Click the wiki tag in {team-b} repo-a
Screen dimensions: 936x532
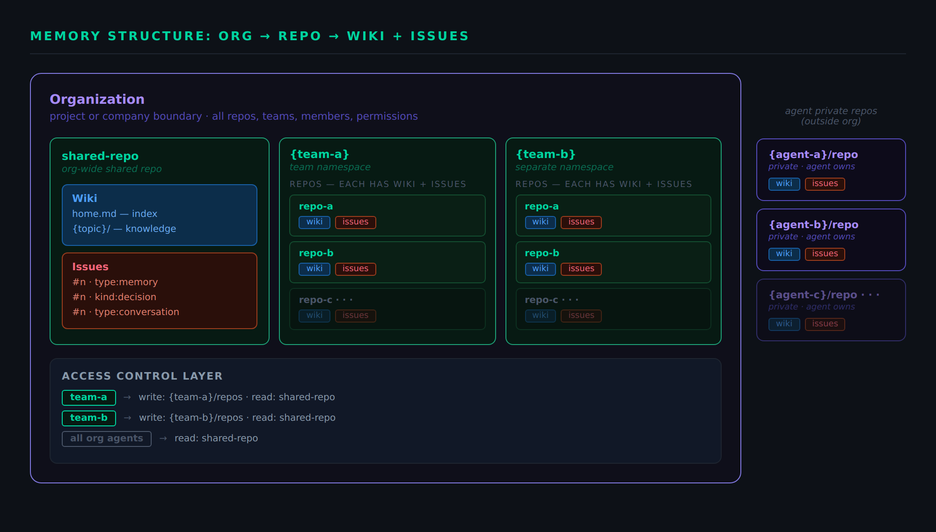[x=541, y=222]
